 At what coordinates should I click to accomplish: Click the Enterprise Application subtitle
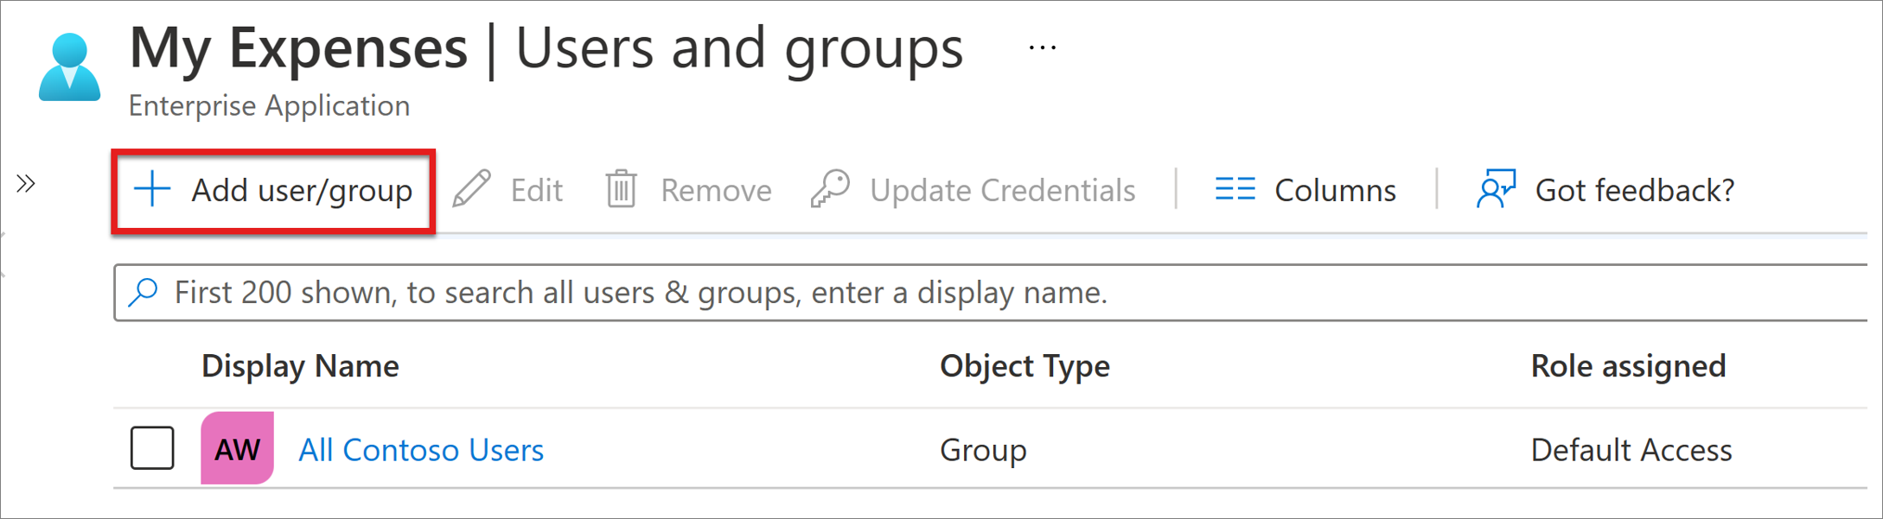(269, 105)
